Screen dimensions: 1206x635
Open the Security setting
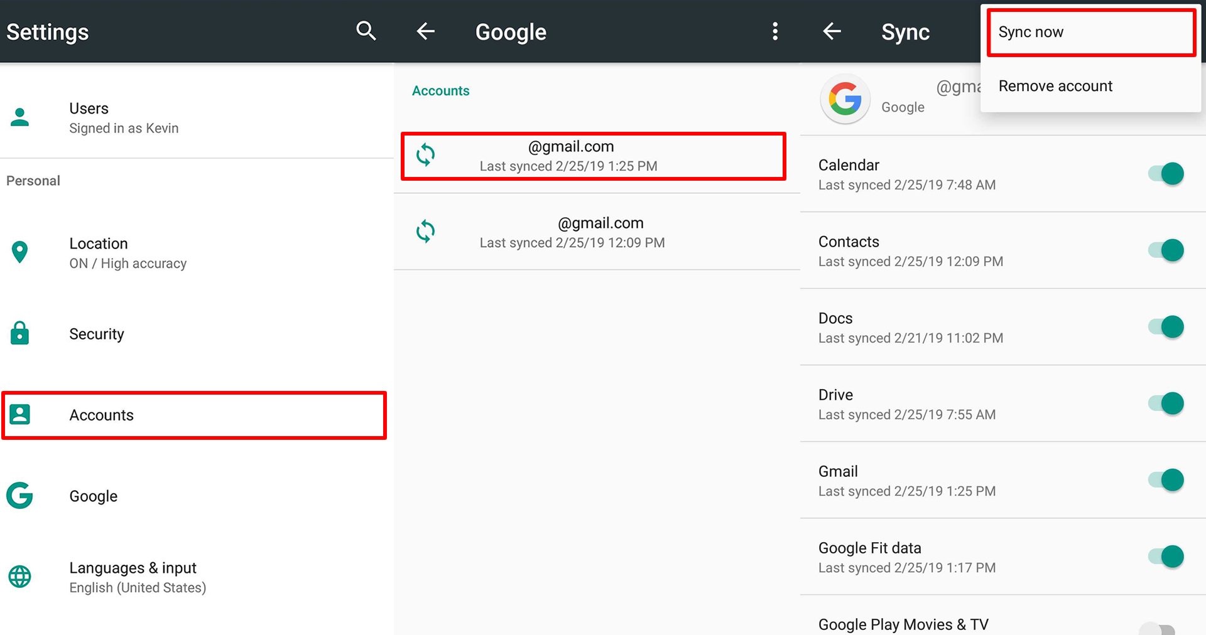tap(197, 334)
